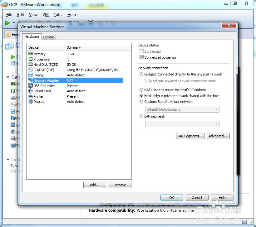256x227 pixels.
Task: Click the sound card icon in the background sidebar
Action: click(x=13, y=132)
